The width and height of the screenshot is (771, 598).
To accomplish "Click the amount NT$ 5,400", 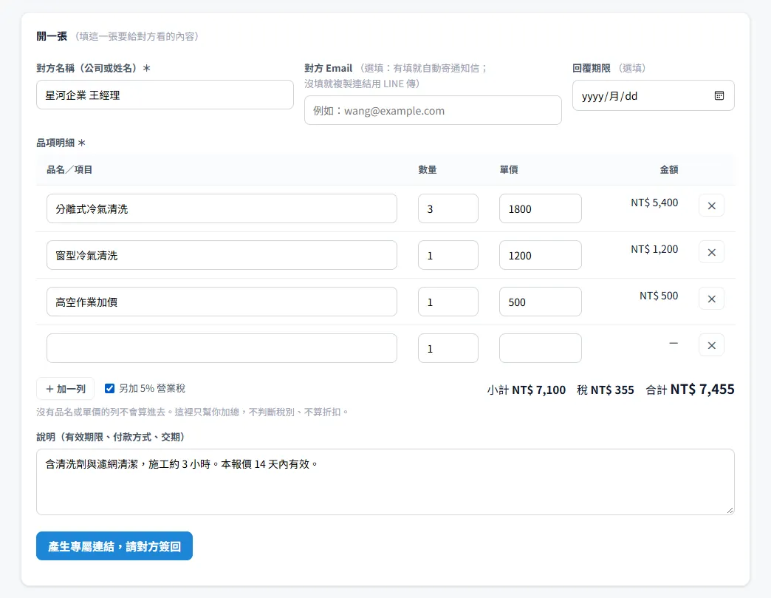I will [x=654, y=203].
